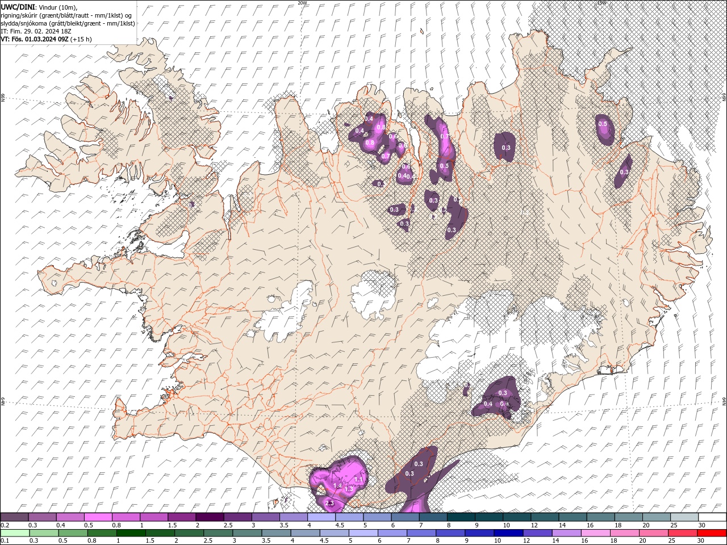Click the snow legend swatch labeled 0.2
Image resolution: width=727 pixels, height=545 pixels.
click(15, 517)
